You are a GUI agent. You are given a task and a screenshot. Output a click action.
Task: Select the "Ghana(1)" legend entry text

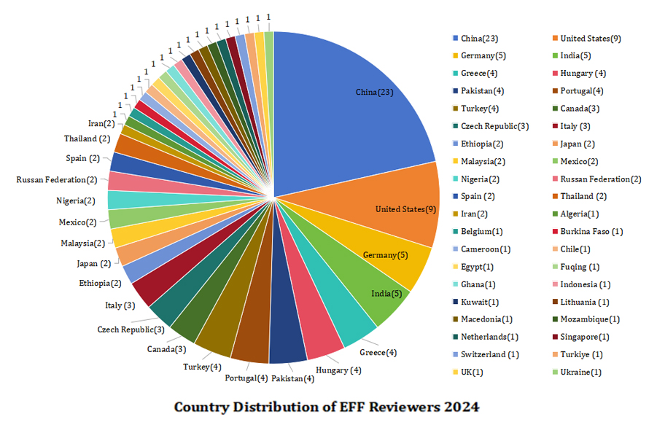(x=478, y=285)
